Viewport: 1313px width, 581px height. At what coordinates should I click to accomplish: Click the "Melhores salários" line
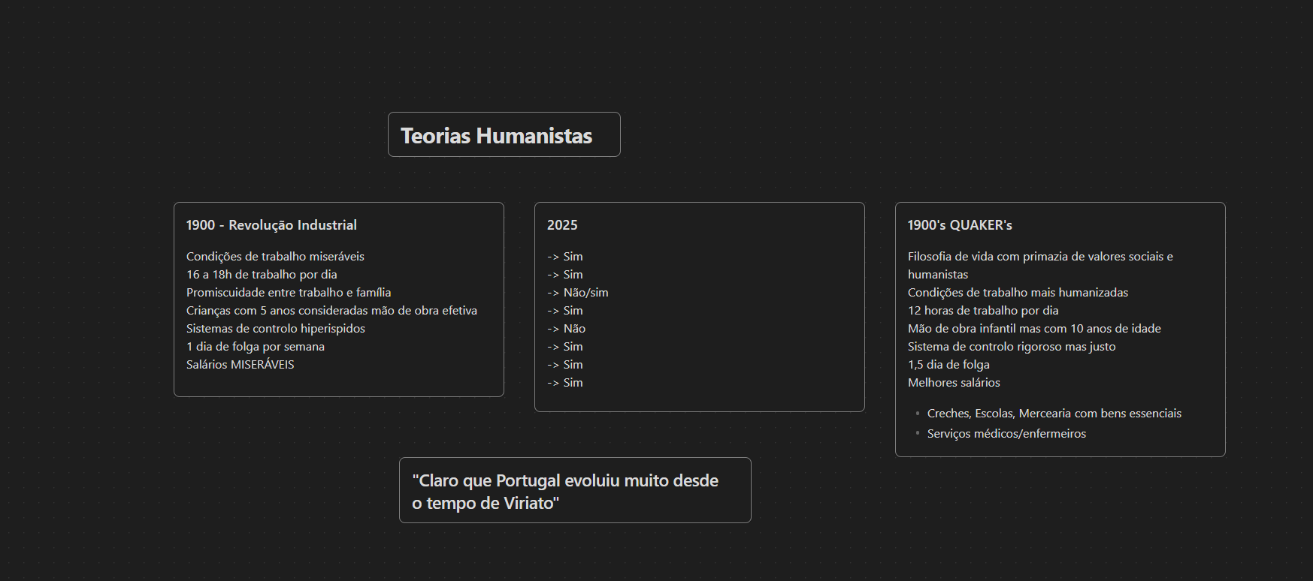[x=954, y=383]
